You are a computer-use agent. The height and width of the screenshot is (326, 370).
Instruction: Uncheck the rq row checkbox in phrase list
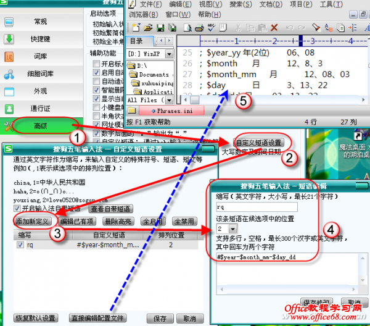(x=20, y=244)
